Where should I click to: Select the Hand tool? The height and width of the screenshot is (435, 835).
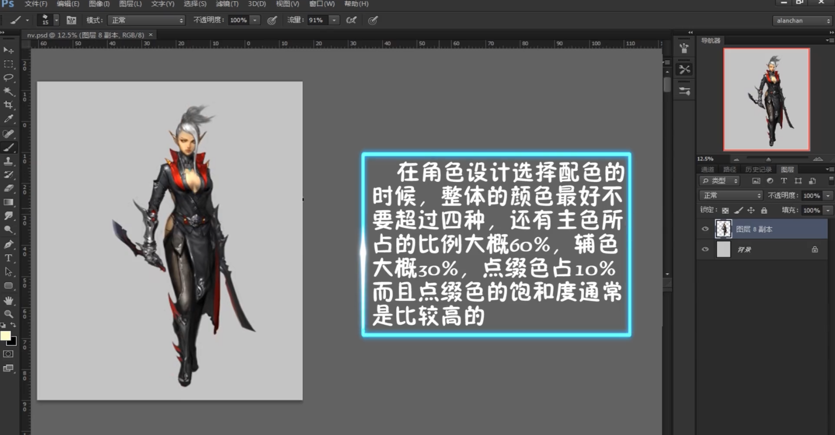[8, 301]
